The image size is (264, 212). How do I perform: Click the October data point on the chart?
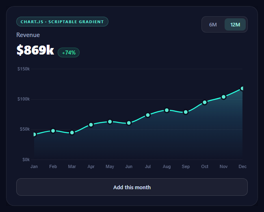(x=205, y=103)
